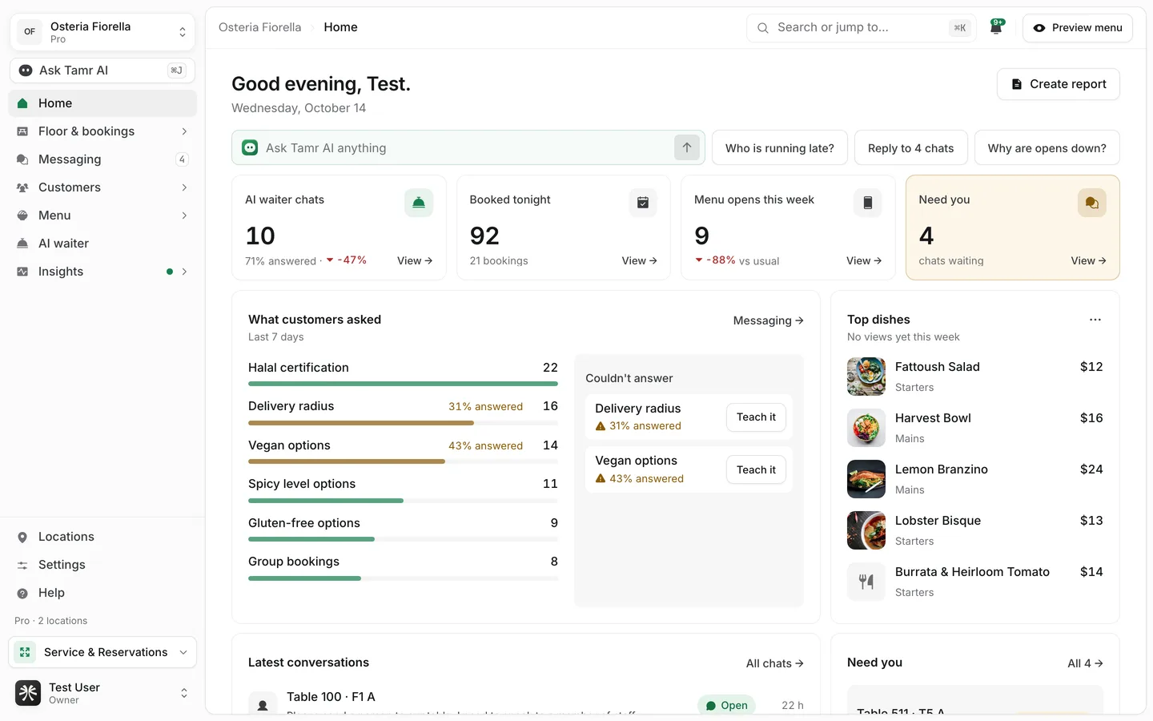Click the Delivery radius progress bar

[403, 423]
